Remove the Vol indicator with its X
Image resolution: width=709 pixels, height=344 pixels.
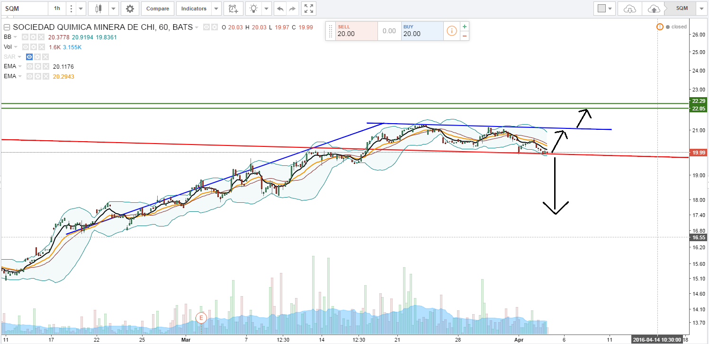point(41,47)
